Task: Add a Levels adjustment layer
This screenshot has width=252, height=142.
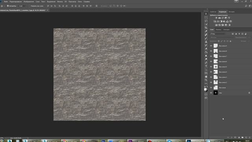Action: coord(219,18)
